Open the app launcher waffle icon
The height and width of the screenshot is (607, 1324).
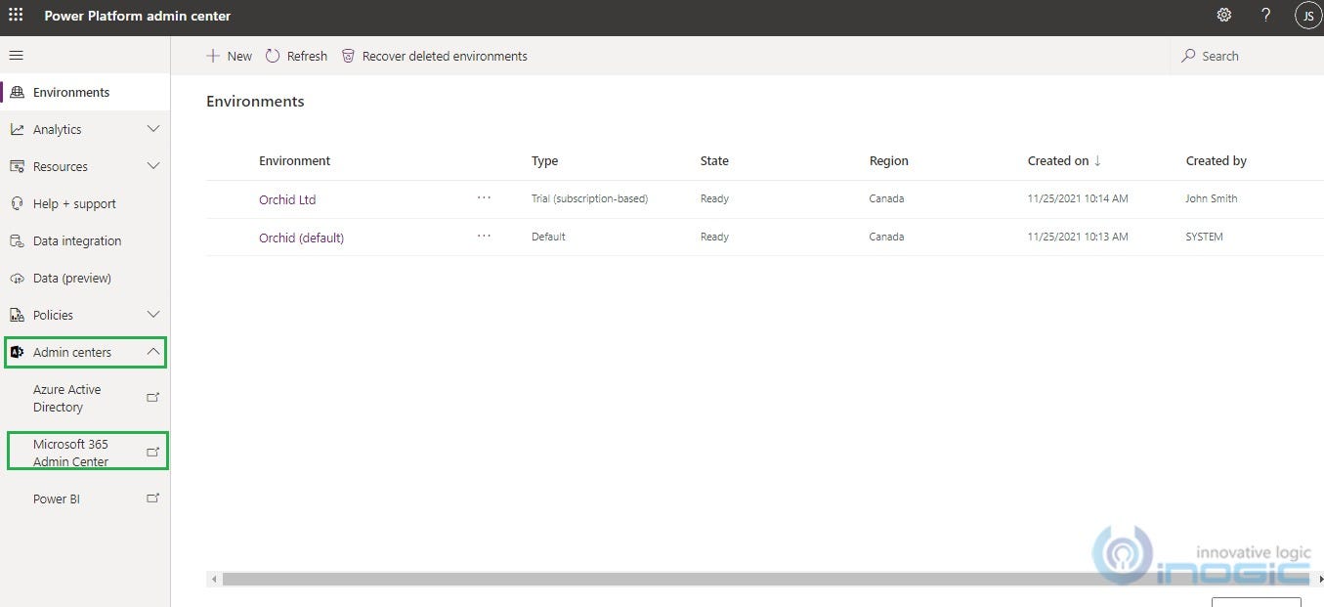16,16
